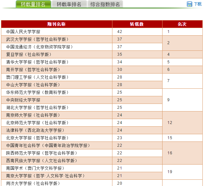Click the reprint count 20
This screenshot has height=186, width=209.
click(120, 183)
